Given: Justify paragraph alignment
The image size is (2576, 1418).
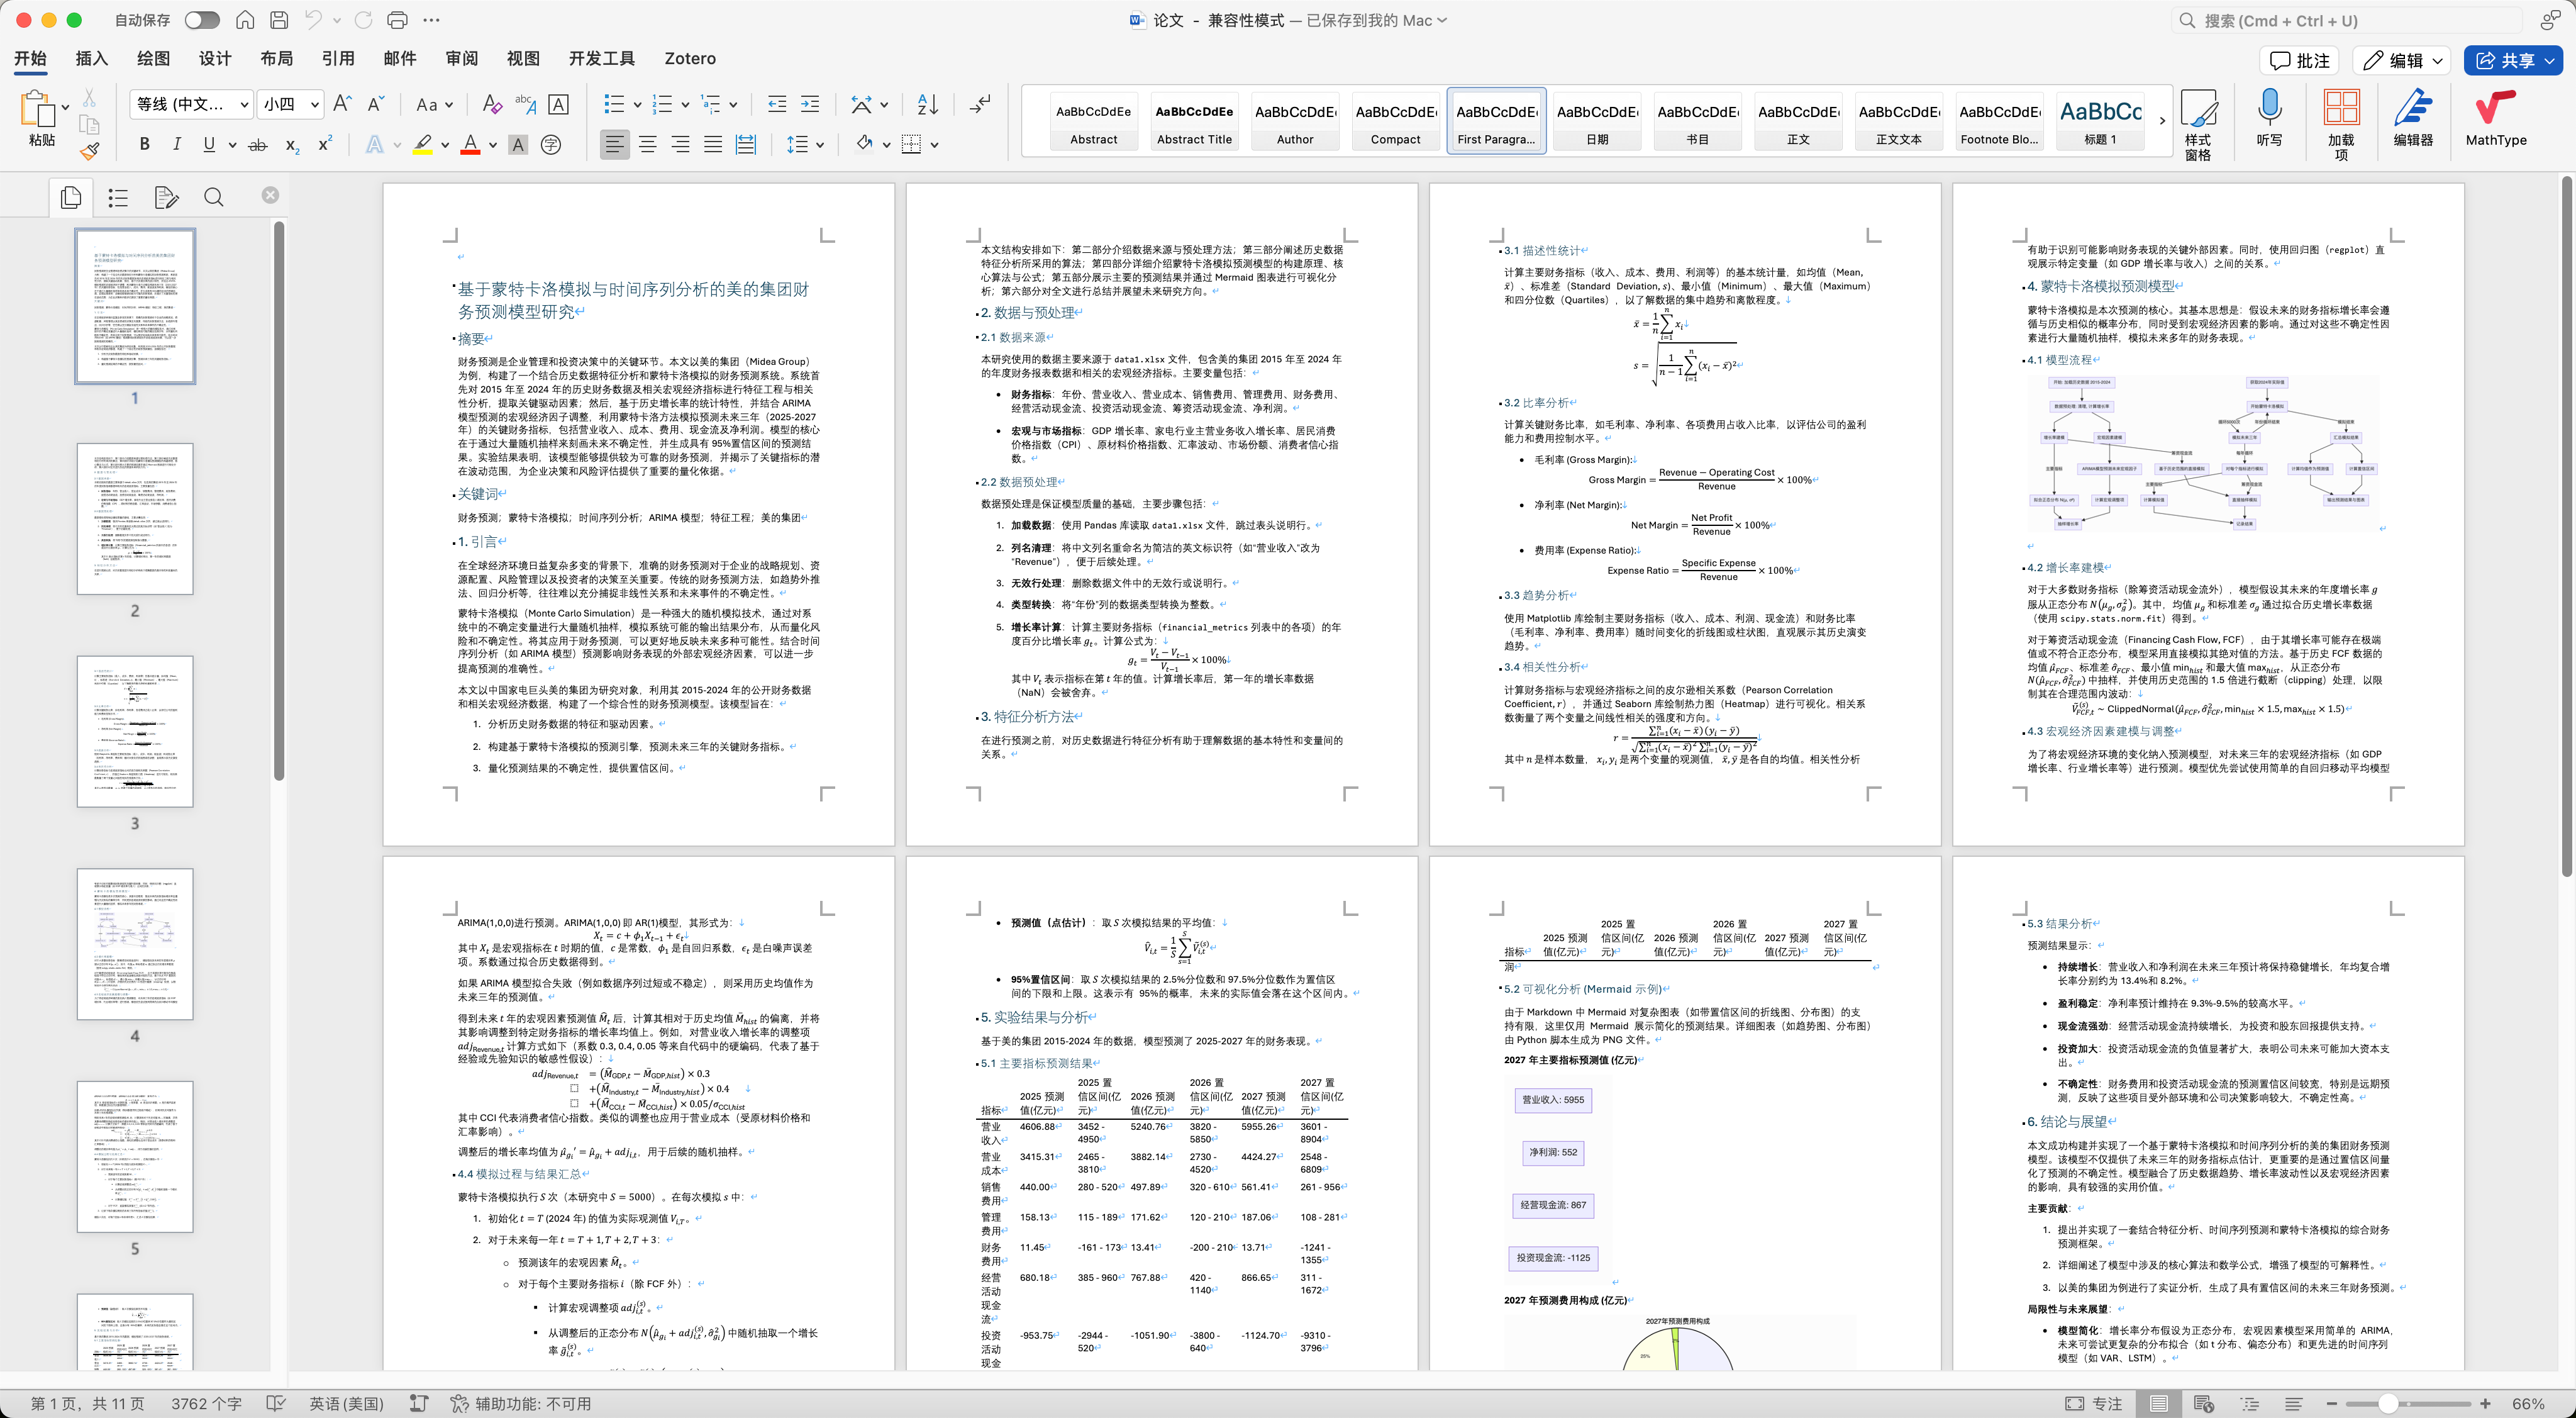Looking at the screenshot, I should coord(713,145).
